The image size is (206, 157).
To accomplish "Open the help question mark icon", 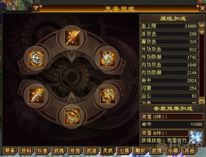I will click(x=36, y=8).
